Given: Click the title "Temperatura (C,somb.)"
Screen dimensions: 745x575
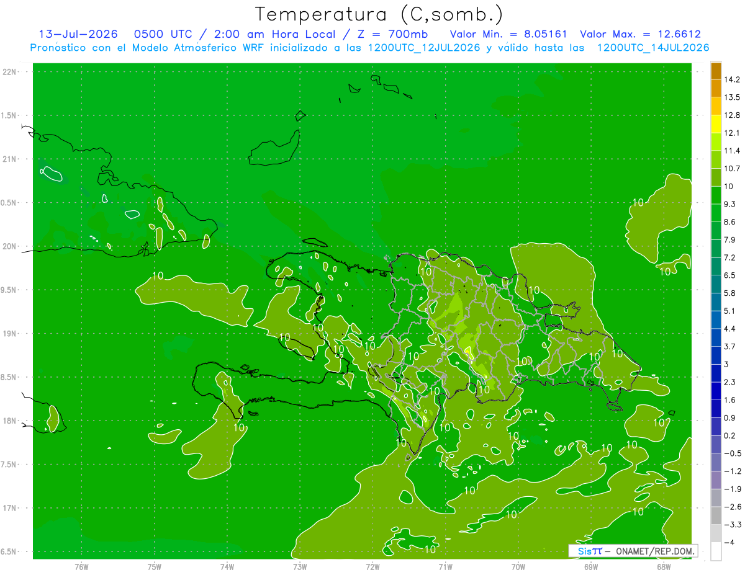Looking at the screenshot, I should click(379, 14).
